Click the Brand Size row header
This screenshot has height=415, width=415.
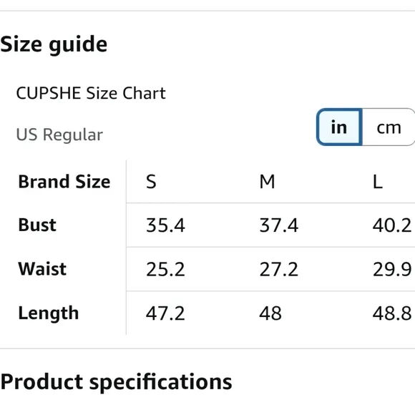point(64,182)
